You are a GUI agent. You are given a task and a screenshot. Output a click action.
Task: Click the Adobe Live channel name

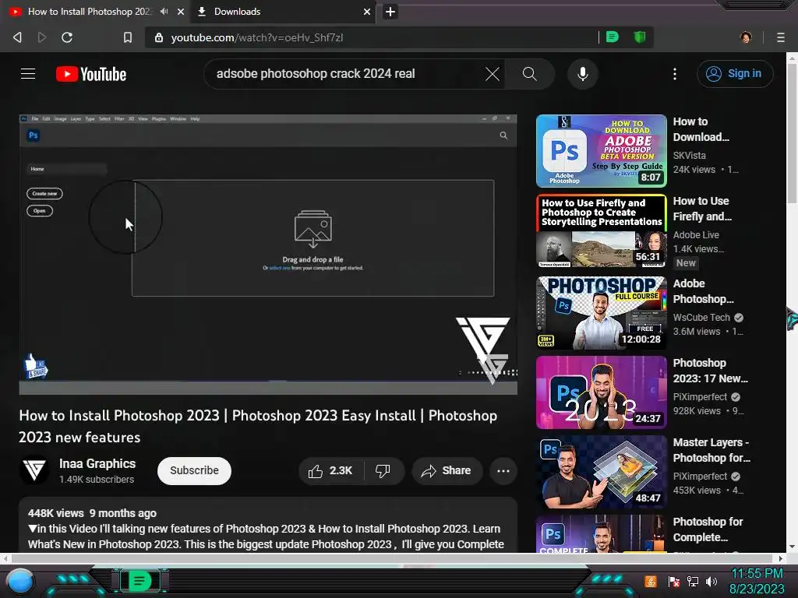[x=696, y=234]
